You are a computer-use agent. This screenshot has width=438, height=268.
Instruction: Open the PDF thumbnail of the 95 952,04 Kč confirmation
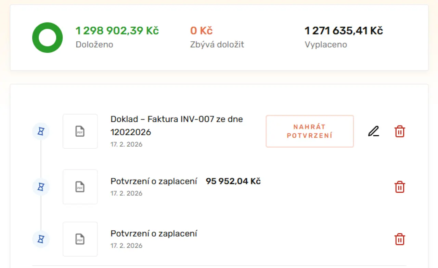pyautogui.click(x=80, y=187)
